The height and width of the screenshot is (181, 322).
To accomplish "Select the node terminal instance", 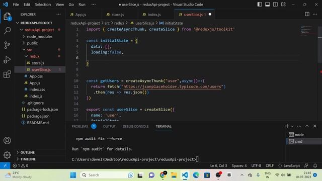I will 304,135.
